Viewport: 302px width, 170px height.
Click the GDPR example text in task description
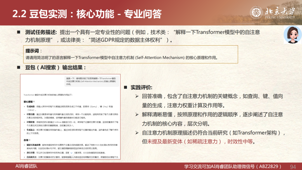125,40
